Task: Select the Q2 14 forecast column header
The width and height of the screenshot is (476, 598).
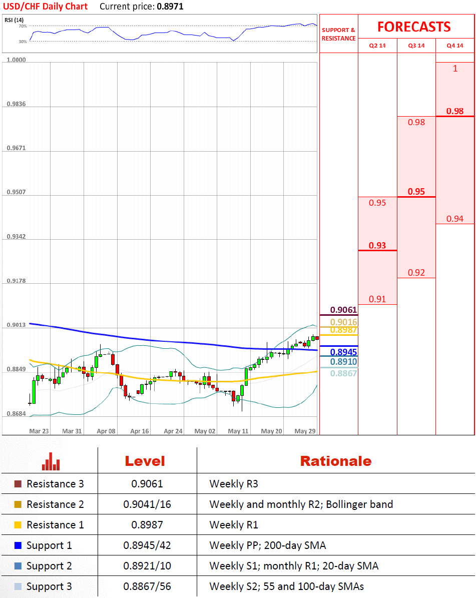Action: click(377, 46)
